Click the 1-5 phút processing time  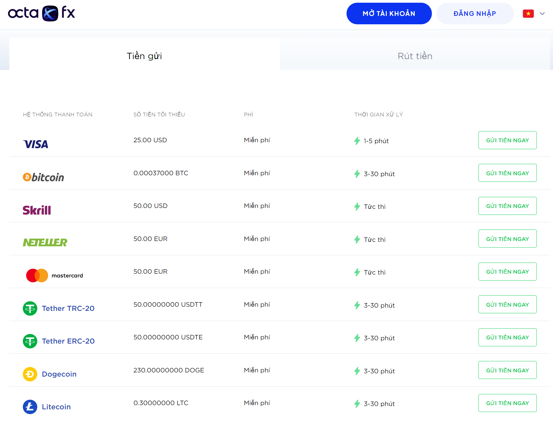click(x=376, y=141)
